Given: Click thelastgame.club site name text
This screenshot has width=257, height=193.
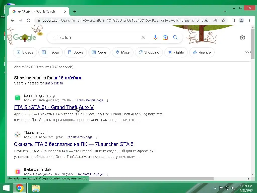Looking at the screenshot, I should (37, 169).
